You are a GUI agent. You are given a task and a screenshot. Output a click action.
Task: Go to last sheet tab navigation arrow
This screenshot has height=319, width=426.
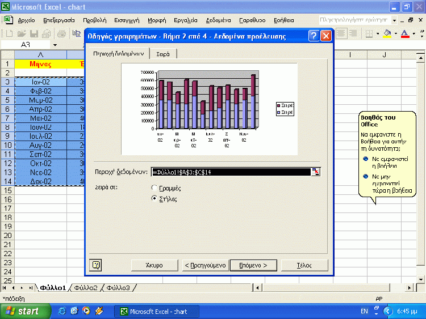(31, 288)
